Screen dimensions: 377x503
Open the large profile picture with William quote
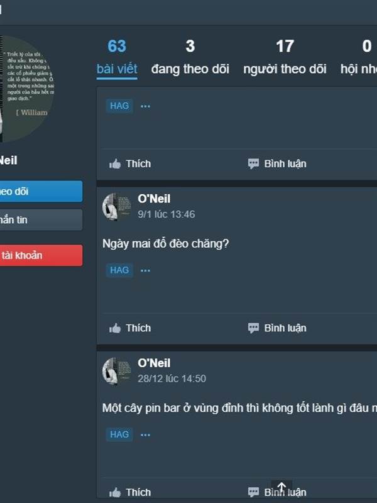[27, 89]
